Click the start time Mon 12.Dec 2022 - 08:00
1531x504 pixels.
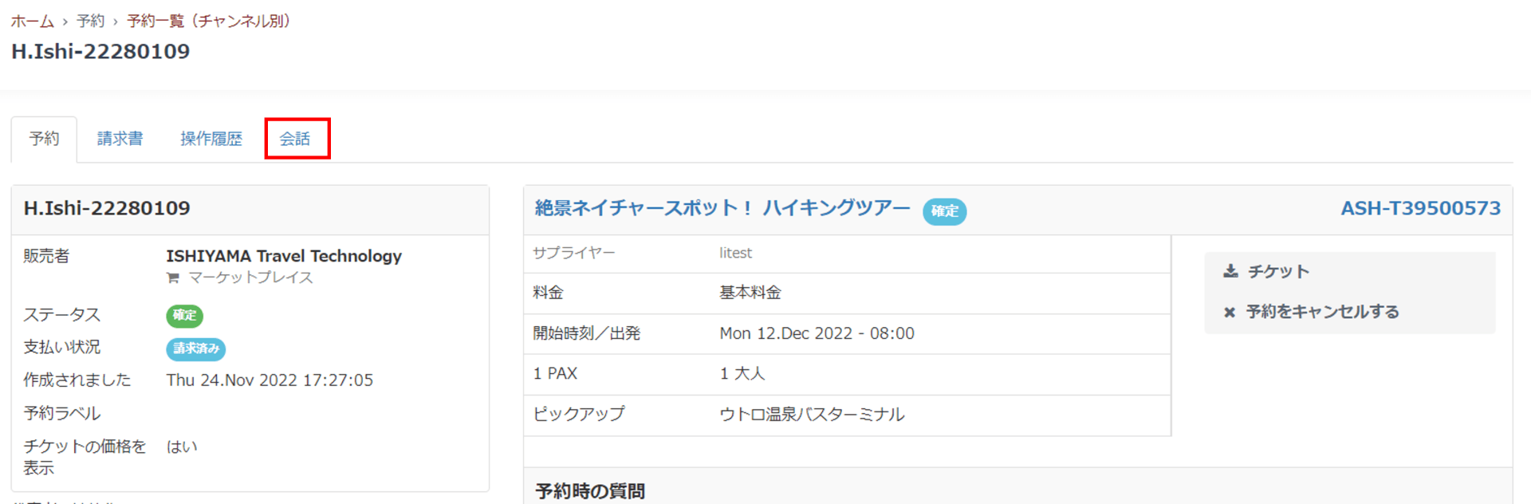pos(817,333)
